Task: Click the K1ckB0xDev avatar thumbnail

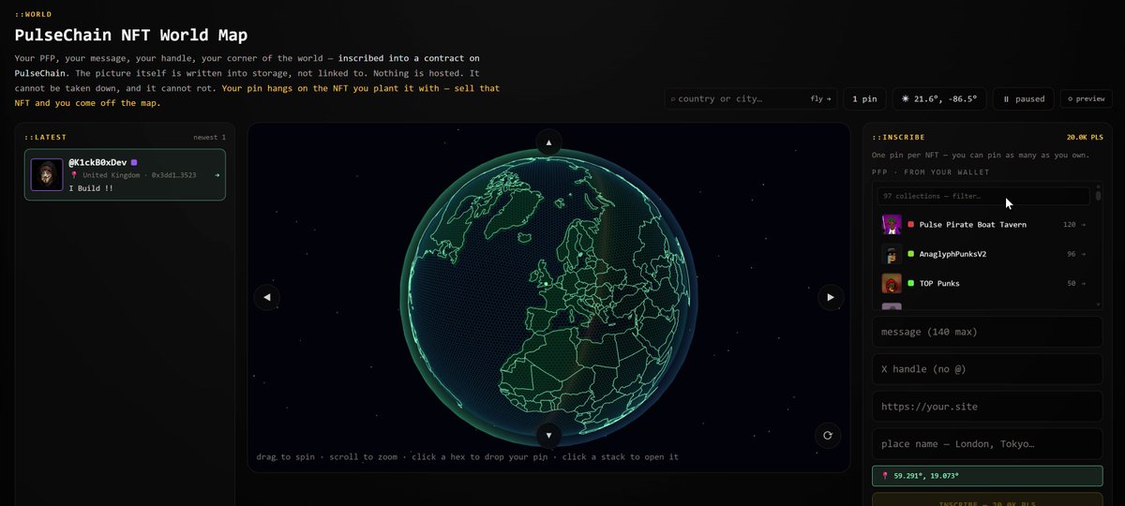Action: [x=47, y=174]
